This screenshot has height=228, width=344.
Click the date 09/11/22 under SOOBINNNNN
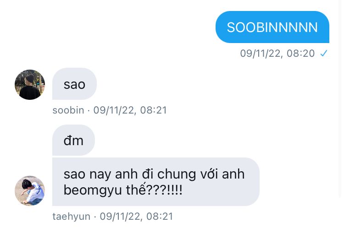(x=260, y=53)
